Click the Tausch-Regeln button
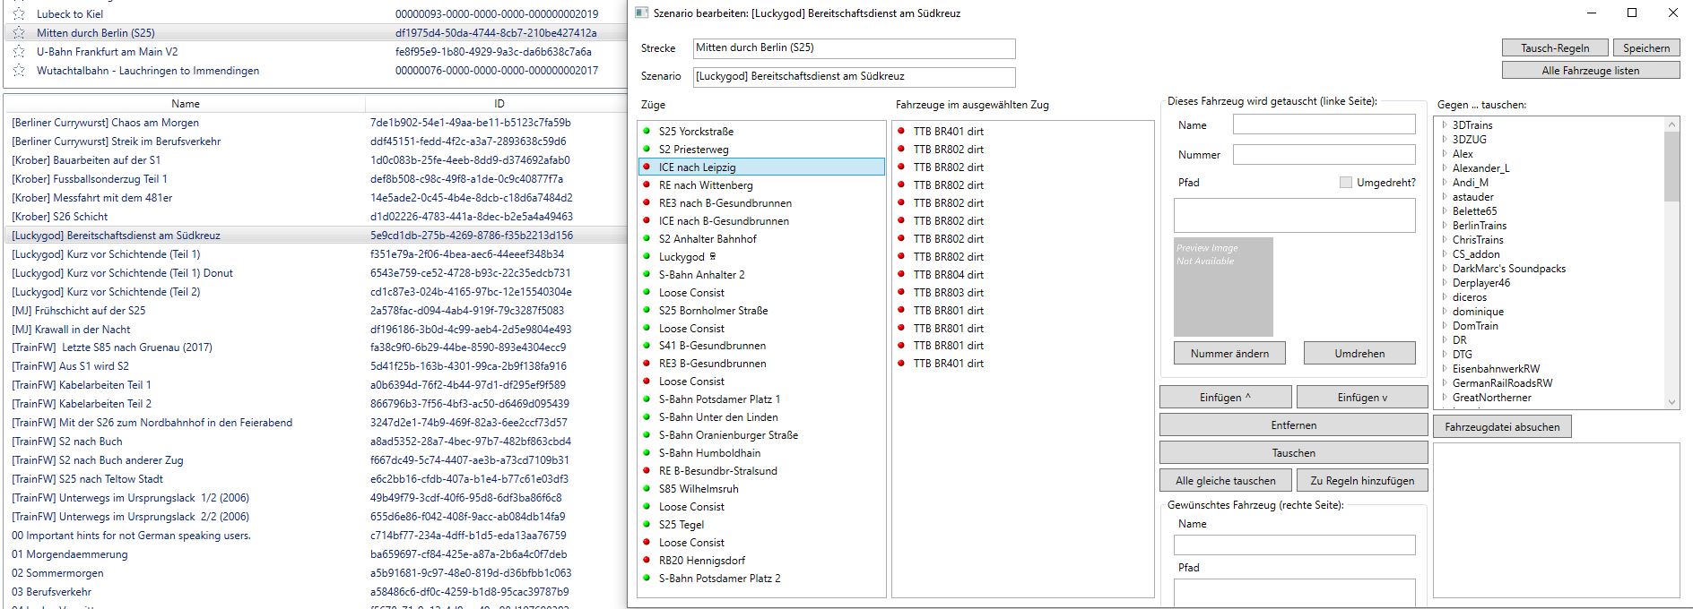Viewport: 1693px width, 609px height. click(x=1555, y=48)
